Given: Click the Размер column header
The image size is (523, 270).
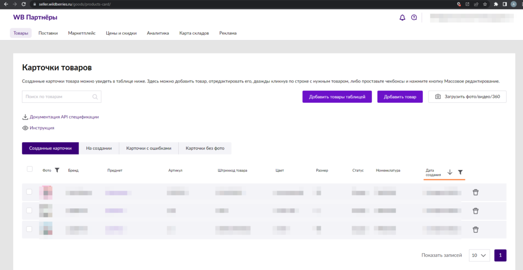Looking at the screenshot, I should (x=322, y=171).
